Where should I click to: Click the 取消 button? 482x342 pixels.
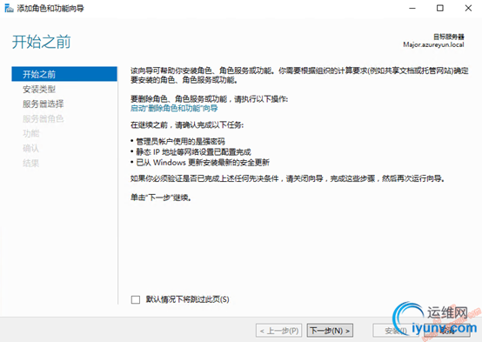[446, 331]
